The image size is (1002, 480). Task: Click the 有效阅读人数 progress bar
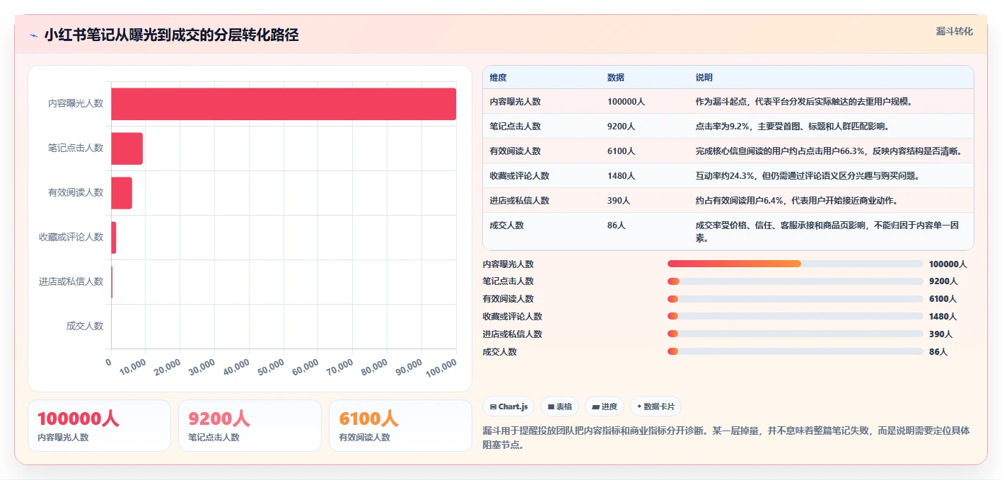[x=795, y=299]
